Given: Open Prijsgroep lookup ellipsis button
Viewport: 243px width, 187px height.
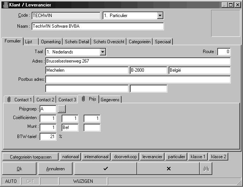Looking at the screenshot, I should (62, 109).
